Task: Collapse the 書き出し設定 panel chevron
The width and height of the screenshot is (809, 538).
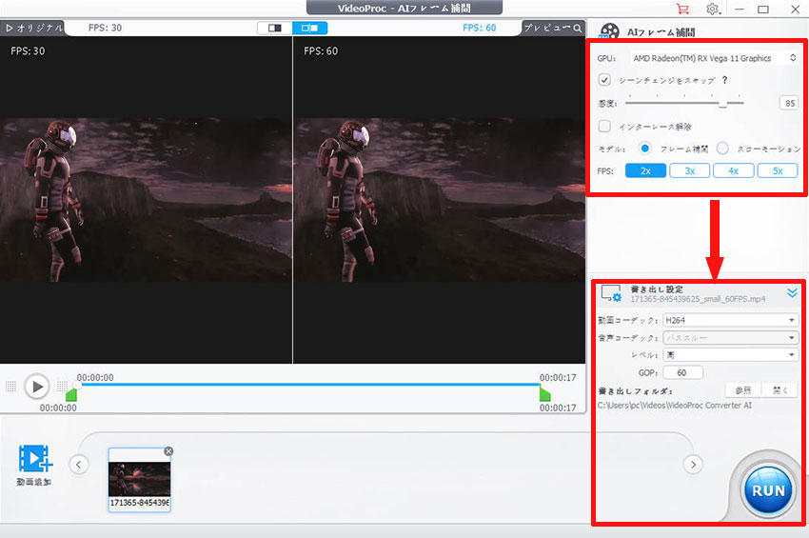Action: point(792,293)
